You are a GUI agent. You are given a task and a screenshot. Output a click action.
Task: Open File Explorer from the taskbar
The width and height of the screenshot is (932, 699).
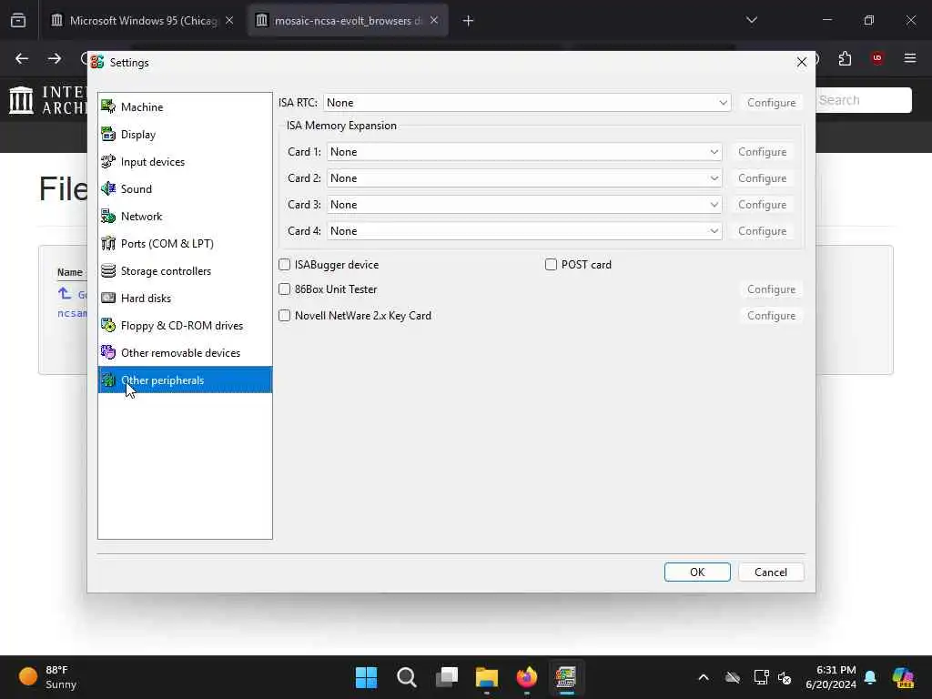(486, 677)
